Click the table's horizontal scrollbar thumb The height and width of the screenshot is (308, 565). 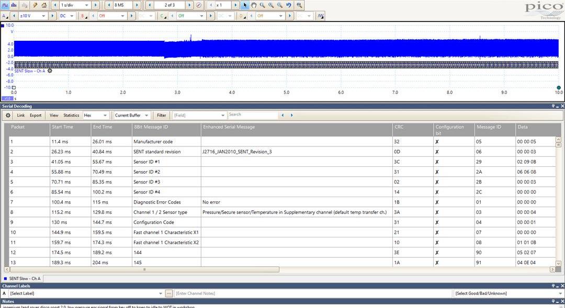point(144,269)
